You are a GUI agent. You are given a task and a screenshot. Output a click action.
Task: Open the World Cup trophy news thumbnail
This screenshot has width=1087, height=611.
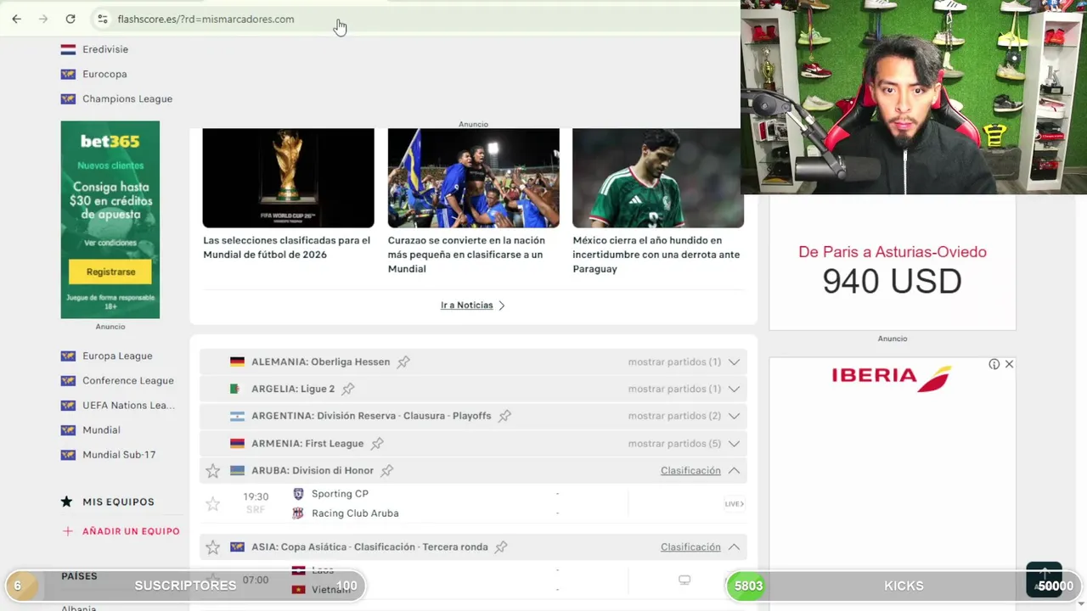288,178
